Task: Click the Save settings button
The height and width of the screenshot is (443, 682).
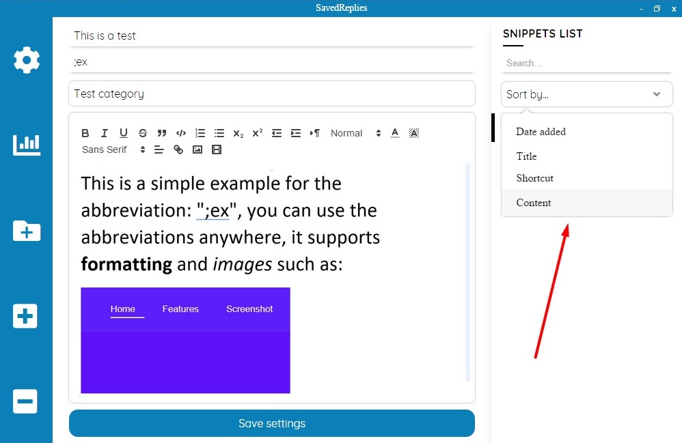Action: coord(272,423)
